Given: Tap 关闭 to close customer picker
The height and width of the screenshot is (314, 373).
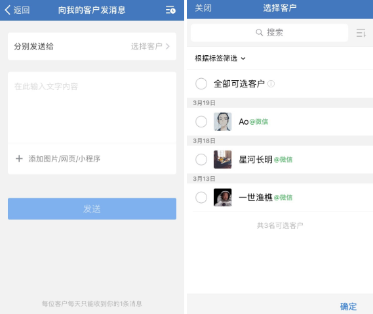Looking at the screenshot, I should coord(203,8).
